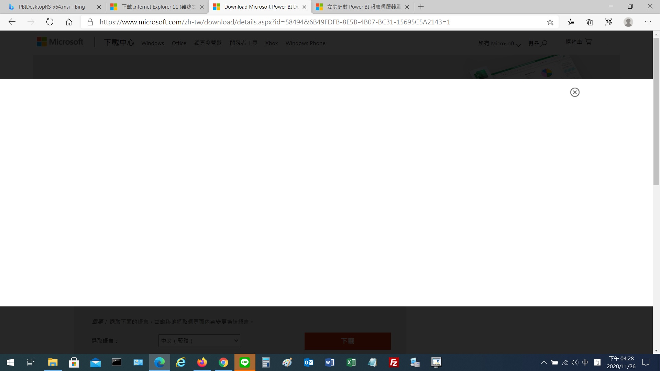Open the command prompt taskbar icon

(x=117, y=362)
